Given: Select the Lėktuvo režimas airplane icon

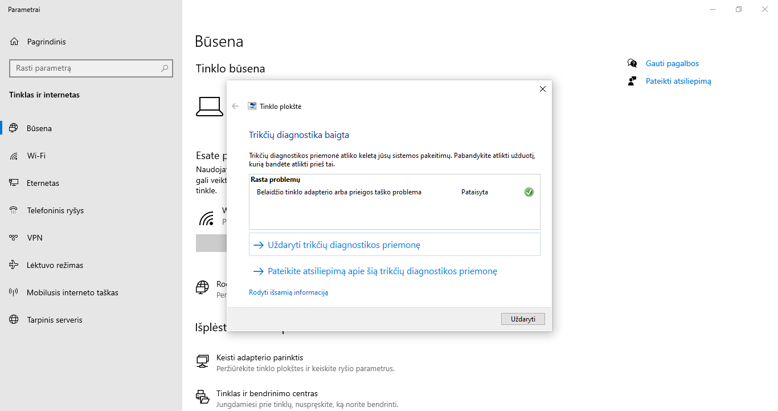Looking at the screenshot, I should click(14, 265).
